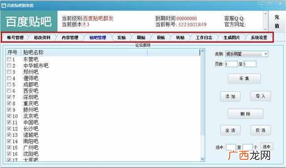Click the 成都吧 list entry
This screenshot has width=286, height=168.
point(31,84)
